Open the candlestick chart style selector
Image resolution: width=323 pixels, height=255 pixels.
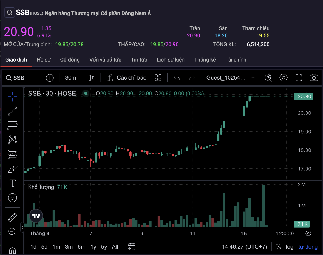[x=92, y=78]
